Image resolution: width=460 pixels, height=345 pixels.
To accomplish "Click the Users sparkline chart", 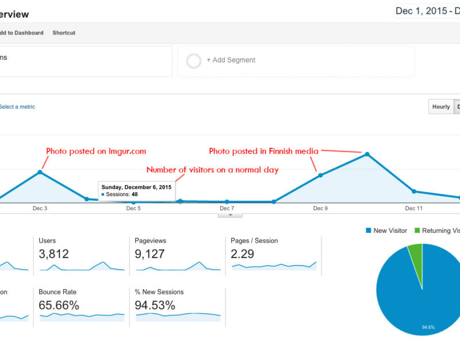I will pos(82,266).
